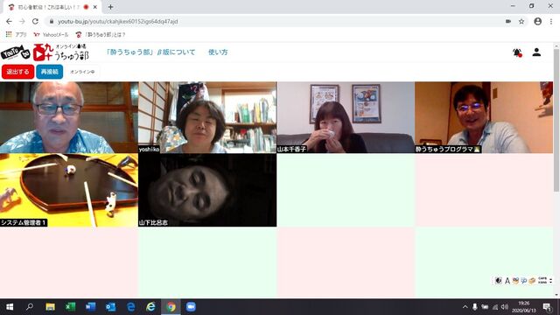The width and height of the screenshot is (560, 315).
Task: Open the user account profile icon
Action: coord(536,52)
